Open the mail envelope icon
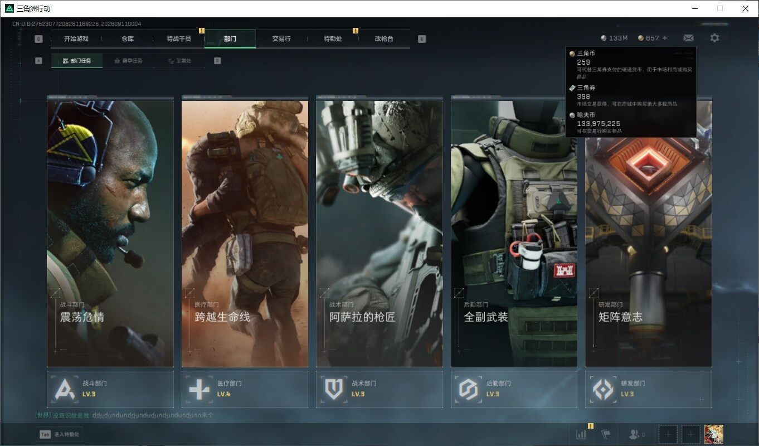Viewport: 759px width, 446px height. (x=688, y=38)
